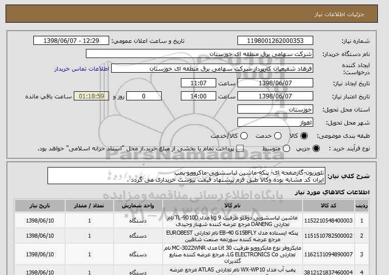Click the delivery province field خوزستان

point(275,109)
